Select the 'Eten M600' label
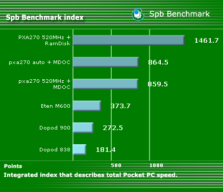Screen dimensions: 223x192 pos(56,106)
